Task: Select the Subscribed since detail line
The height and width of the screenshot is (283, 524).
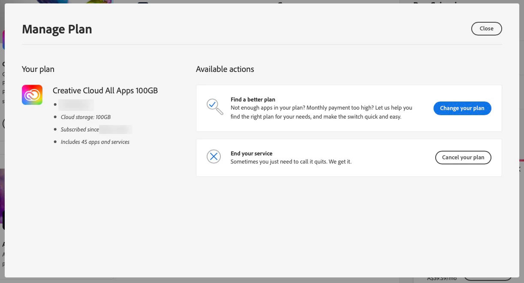Action: (80, 129)
